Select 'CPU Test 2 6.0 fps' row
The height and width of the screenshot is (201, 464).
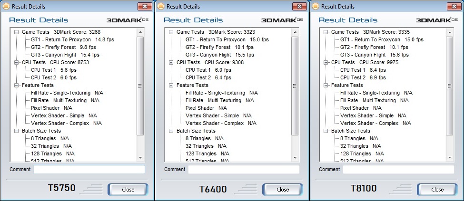click(x=54, y=78)
